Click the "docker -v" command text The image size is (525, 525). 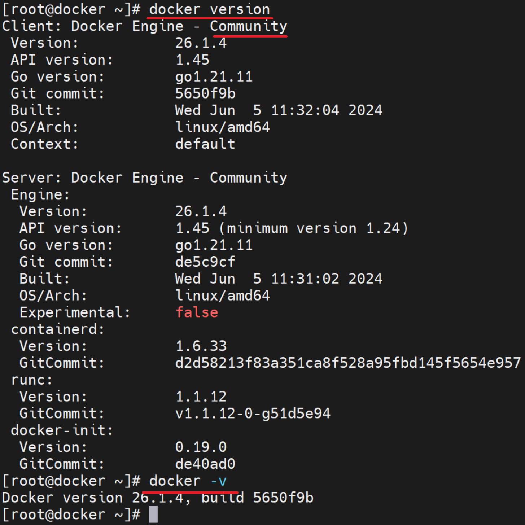(x=188, y=481)
